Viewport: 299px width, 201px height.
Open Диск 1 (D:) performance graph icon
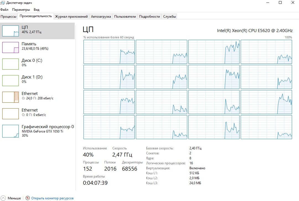tap(11, 80)
